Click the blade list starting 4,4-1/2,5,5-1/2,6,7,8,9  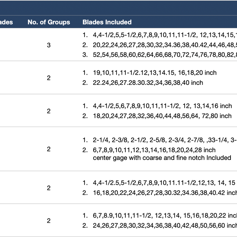[165, 35]
